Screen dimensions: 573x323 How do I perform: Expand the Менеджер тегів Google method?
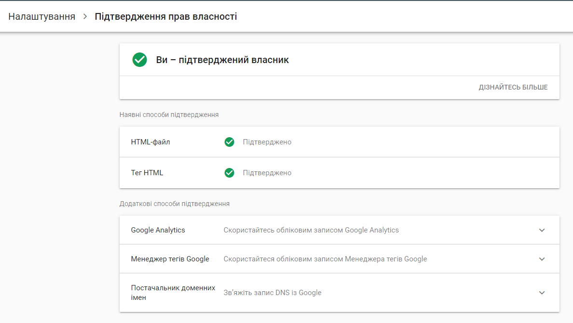pos(542,259)
